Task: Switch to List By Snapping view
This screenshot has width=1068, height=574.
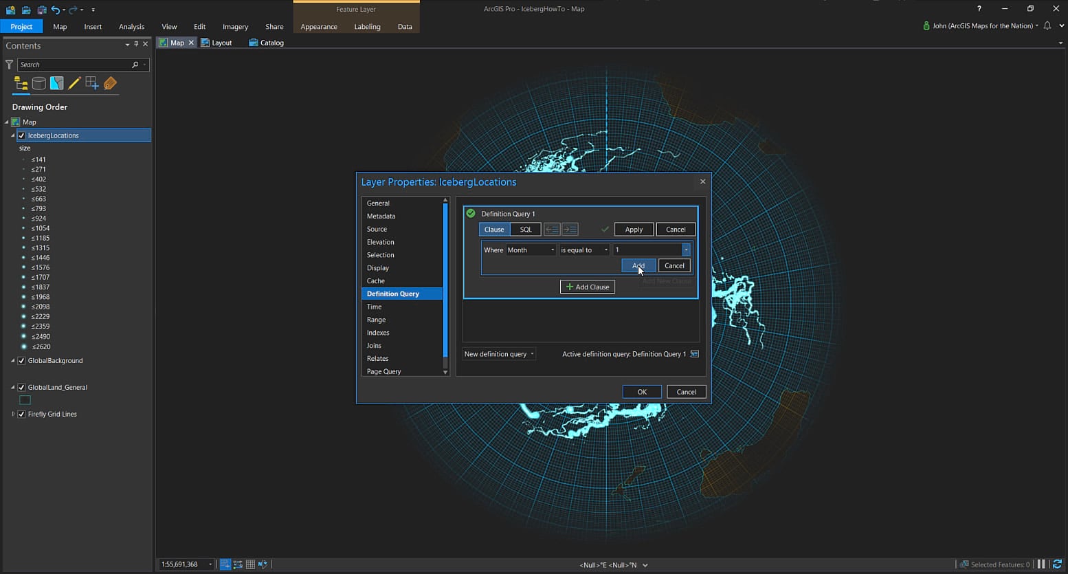Action: tap(92, 84)
